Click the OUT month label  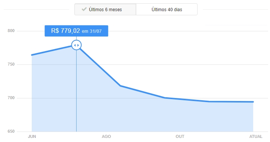(180, 136)
